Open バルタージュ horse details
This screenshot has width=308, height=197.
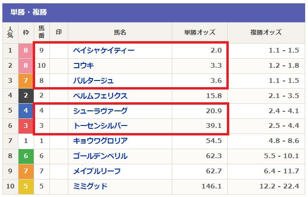(x=93, y=81)
